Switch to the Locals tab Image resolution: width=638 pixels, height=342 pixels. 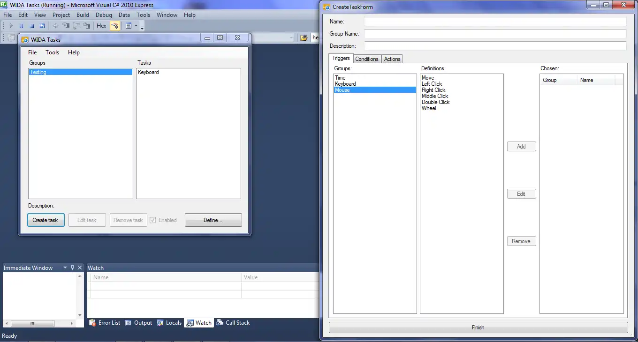click(169, 323)
